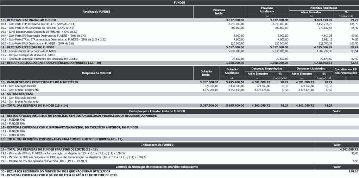Click the 'Indicadores do FUNDEB' header
The height and width of the screenshot is (178, 359).
[x=157, y=145]
